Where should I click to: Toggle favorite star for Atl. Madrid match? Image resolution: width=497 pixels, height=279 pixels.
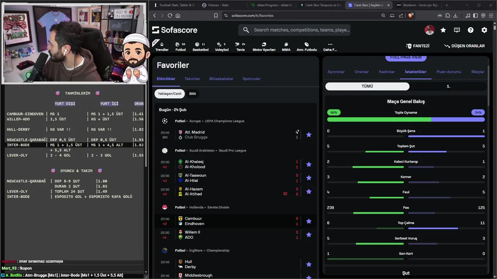click(309, 135)
